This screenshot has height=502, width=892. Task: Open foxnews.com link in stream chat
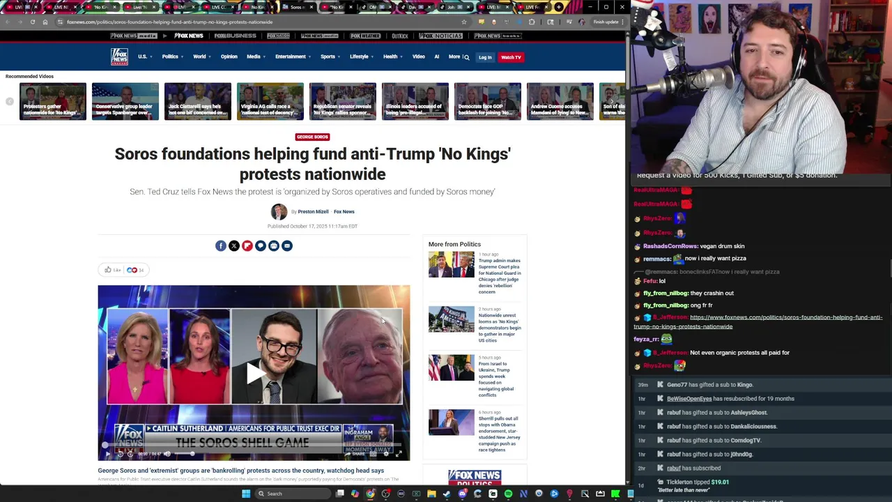click(x=758, y=321)
